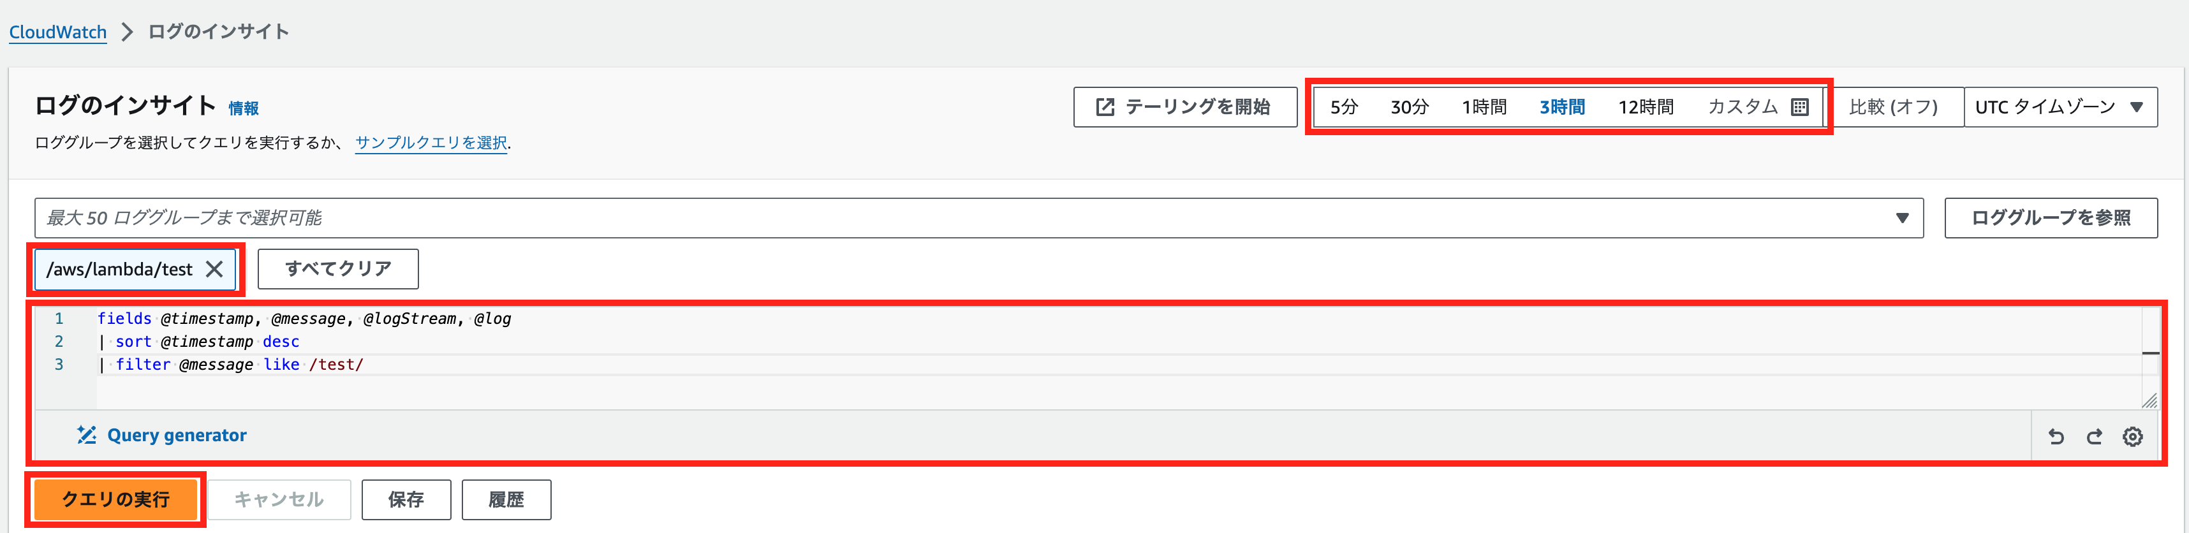Click the 情報 link beside ログのインサイト
This screenshot has width=2189, height=533.
[x=242, y=108]
